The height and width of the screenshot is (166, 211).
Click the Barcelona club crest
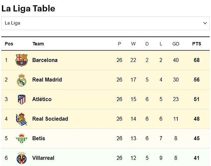click(x=22, y=60)
